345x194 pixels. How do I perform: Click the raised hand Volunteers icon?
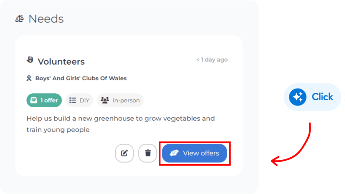click(x=30, y=60)
